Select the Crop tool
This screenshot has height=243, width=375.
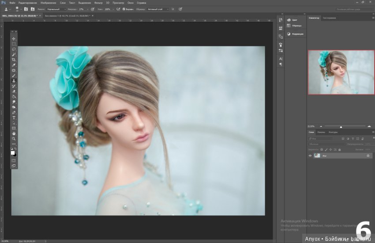click(14, 60)
